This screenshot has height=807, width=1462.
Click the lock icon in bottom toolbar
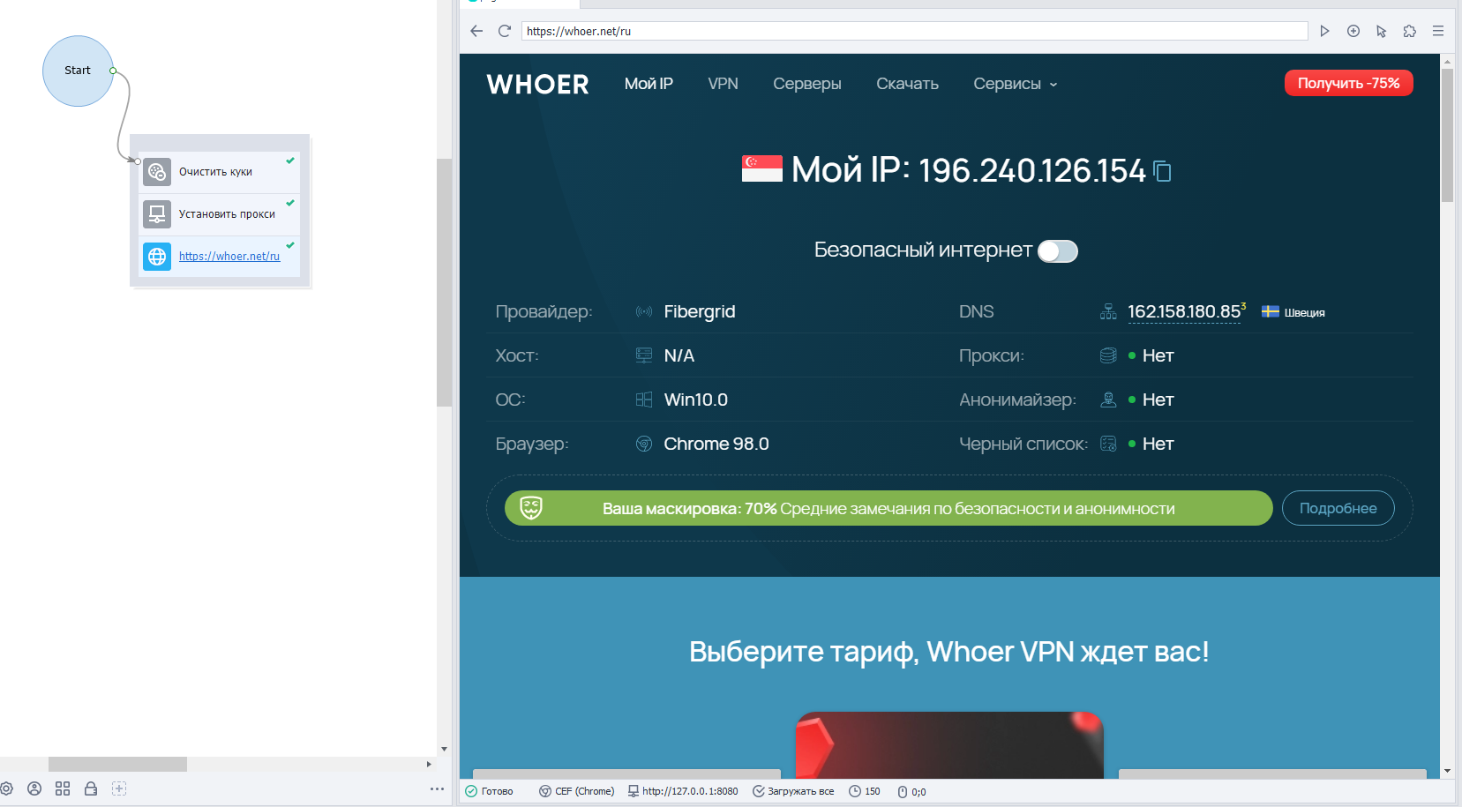pyautogui.click(x=91, y=788)
